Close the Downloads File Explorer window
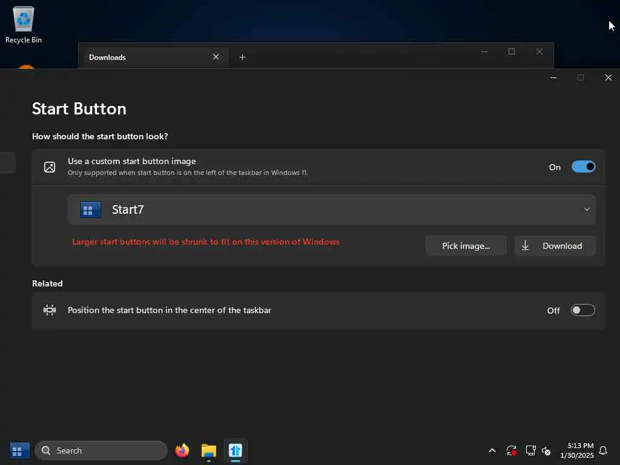This screenshot has width=620, height=465. click(x=539, y=51)
